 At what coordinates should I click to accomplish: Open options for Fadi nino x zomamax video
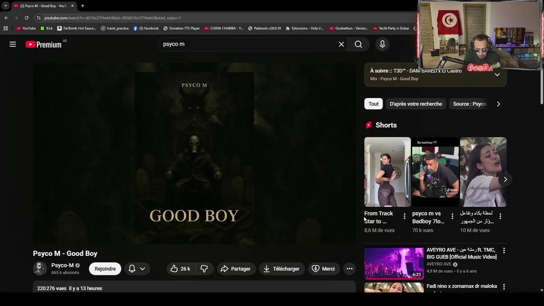pyautogui.click(x=504, y=287)
